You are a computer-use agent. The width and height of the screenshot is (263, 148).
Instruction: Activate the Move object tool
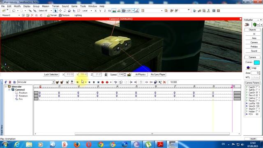[x=60, y=11]
